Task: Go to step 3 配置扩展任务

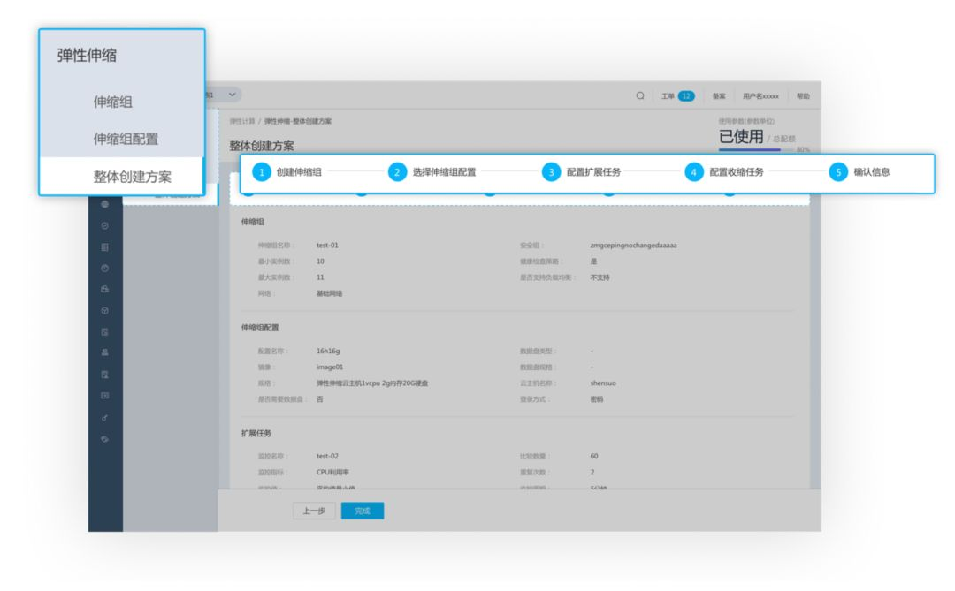Action: tap(581, 172)
